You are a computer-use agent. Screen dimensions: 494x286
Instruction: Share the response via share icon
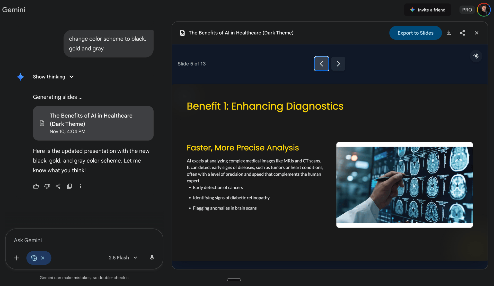pos(58,186)
